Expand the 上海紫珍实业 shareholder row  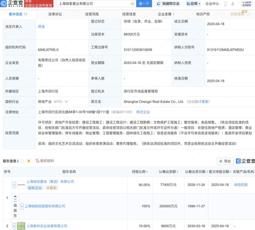[14, 226]
